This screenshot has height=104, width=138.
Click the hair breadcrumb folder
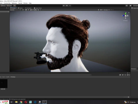click(x=3, y=77)
